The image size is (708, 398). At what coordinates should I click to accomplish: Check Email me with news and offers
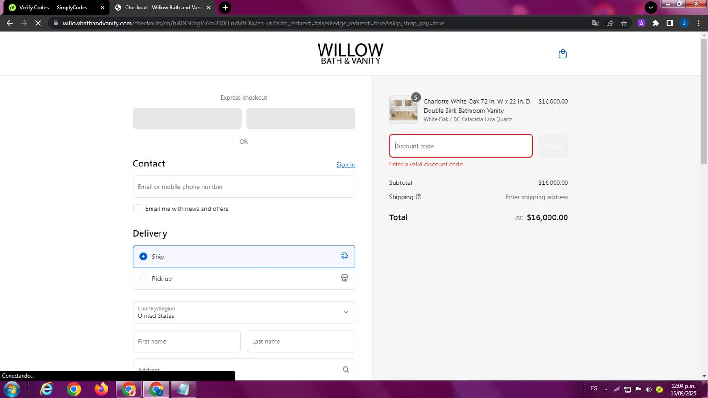coord(137,208)
